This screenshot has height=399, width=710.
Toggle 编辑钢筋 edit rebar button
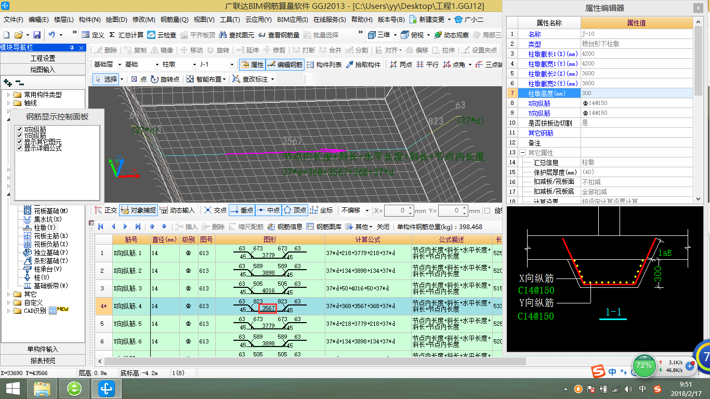(x=285, y=65)
